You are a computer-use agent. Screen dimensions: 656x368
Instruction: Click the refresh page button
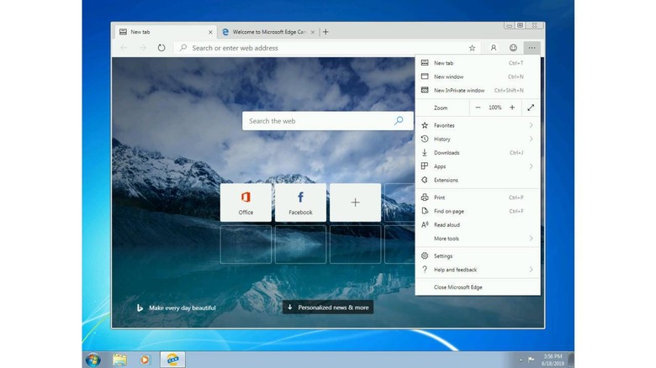tap(161, 48)
